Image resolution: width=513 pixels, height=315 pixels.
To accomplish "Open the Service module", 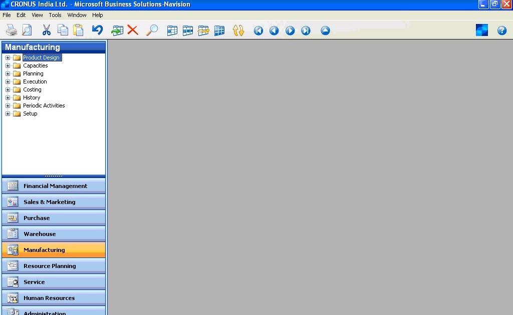I will click(54, 281).
